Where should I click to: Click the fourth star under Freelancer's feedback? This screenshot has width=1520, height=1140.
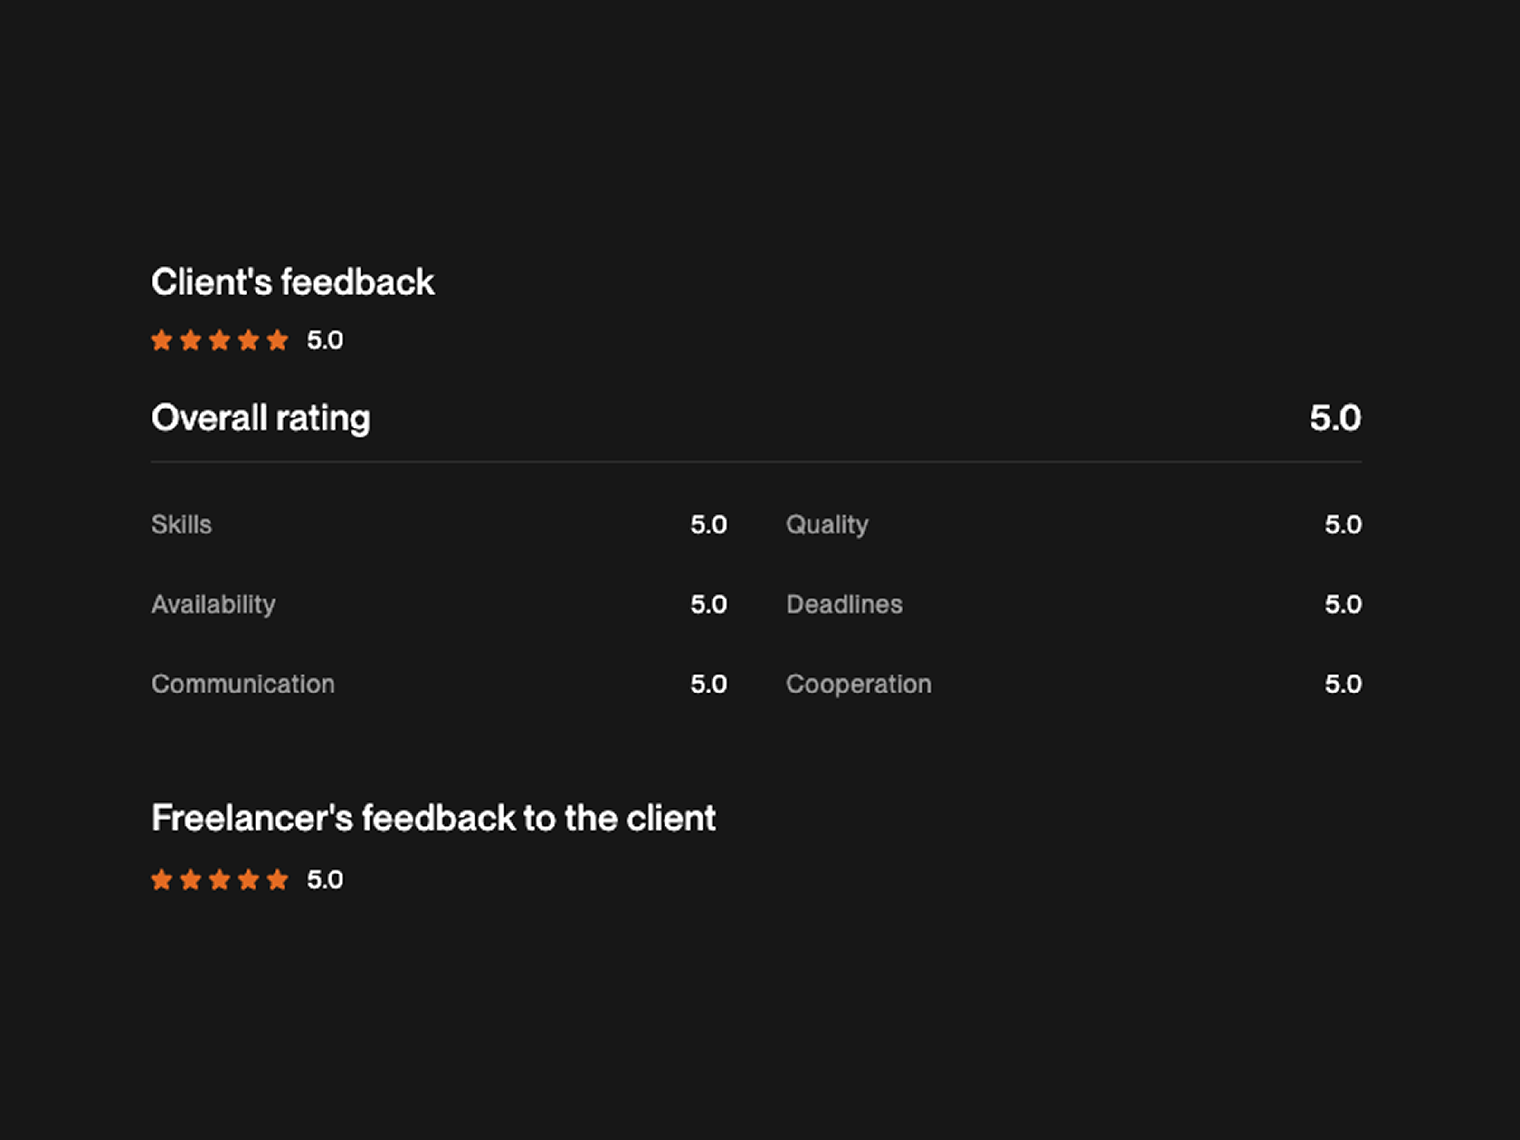coord(249,880)
